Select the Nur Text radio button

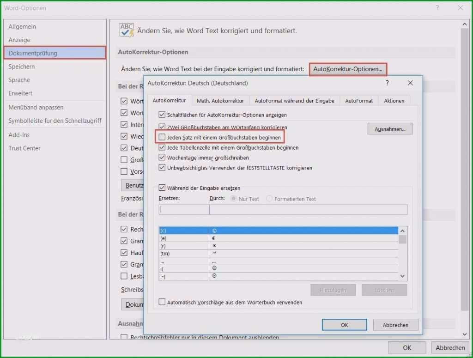[233, 199]
